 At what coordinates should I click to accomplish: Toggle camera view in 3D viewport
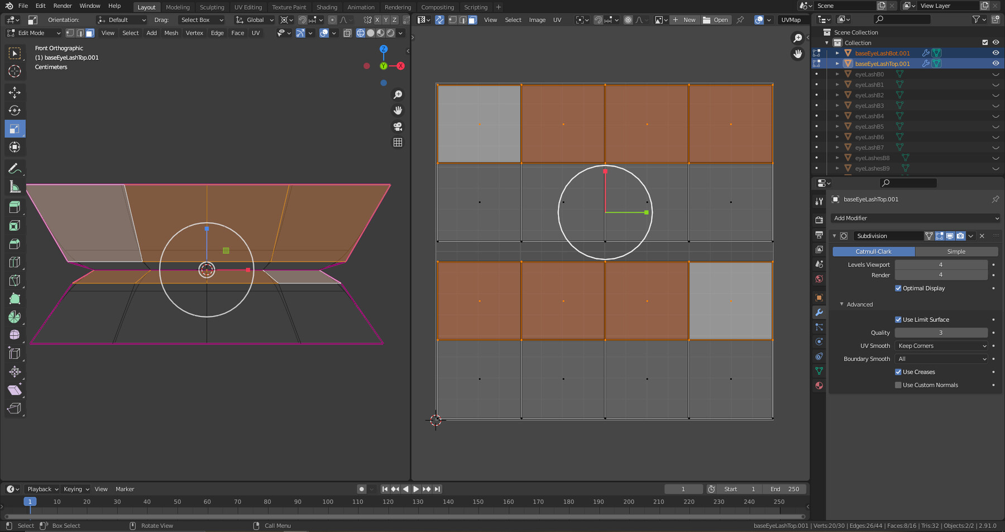pyautogui.click(x=398, y=127)
